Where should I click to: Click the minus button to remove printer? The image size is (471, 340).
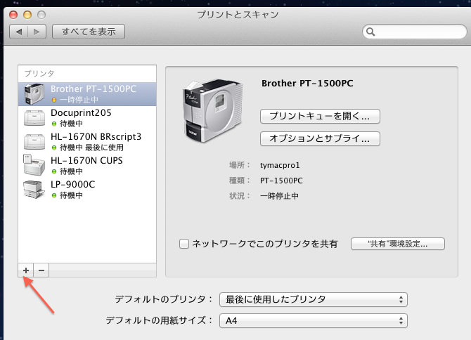41,270
